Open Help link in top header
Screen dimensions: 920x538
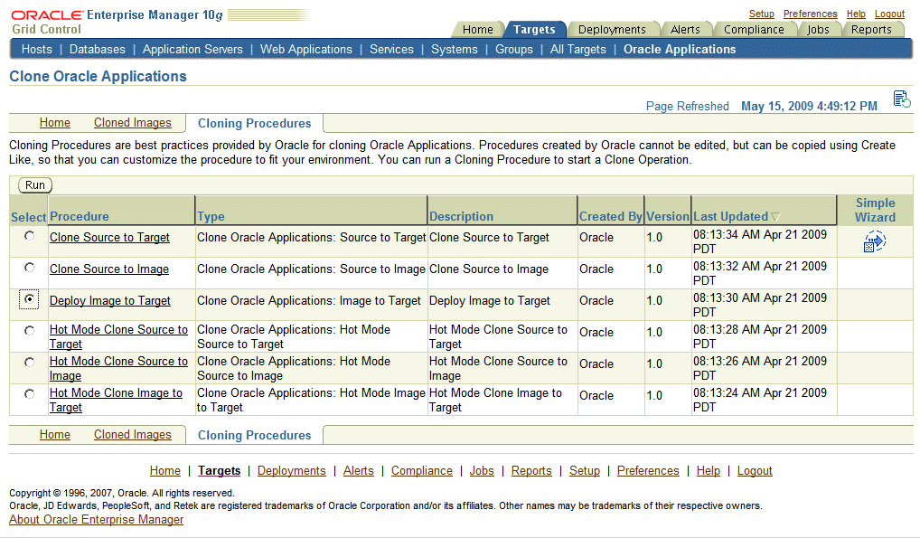pyautogui.click(x=856, y=14)
